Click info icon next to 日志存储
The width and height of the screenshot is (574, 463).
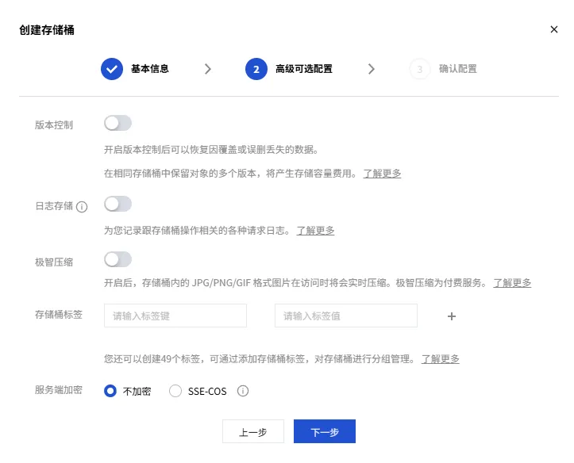(82, 206)
